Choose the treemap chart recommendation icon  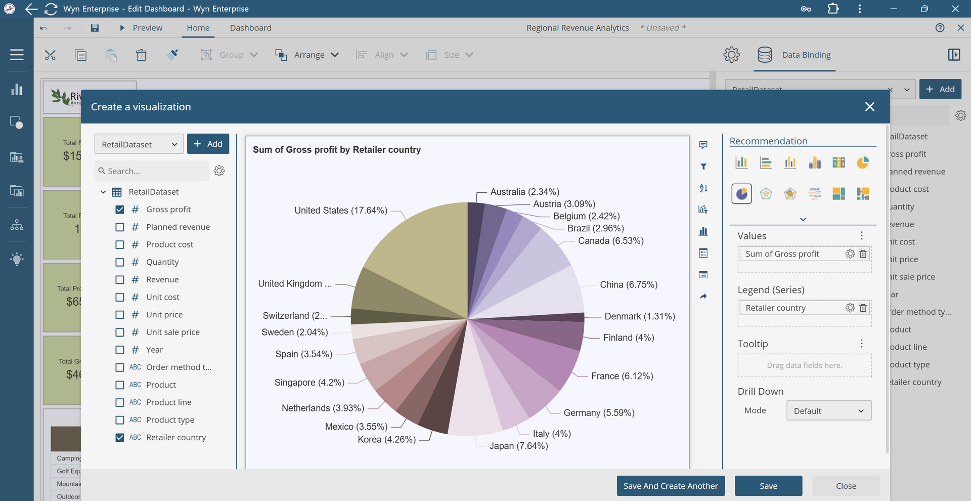coord(838,193)
